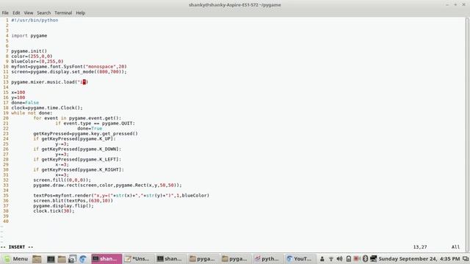Open the Terminal menu
Screen dimensions: 470x264
[63, 13]
